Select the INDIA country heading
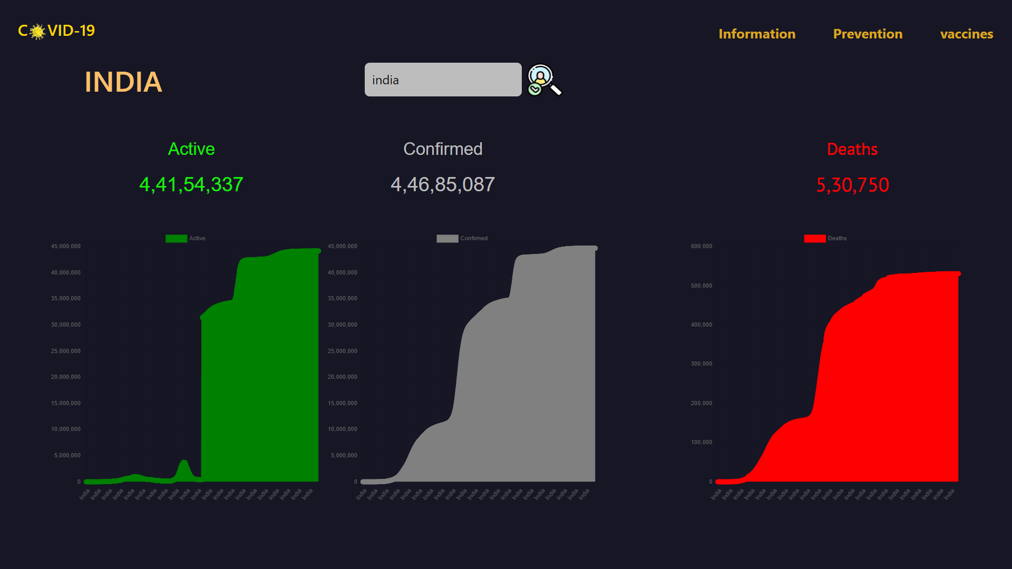1012x569 pixels. pos(123,82)
